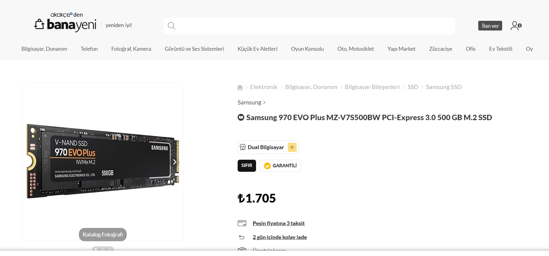Open the user account icon
This screenshot has width=549, height=256.
coord(516,26)
